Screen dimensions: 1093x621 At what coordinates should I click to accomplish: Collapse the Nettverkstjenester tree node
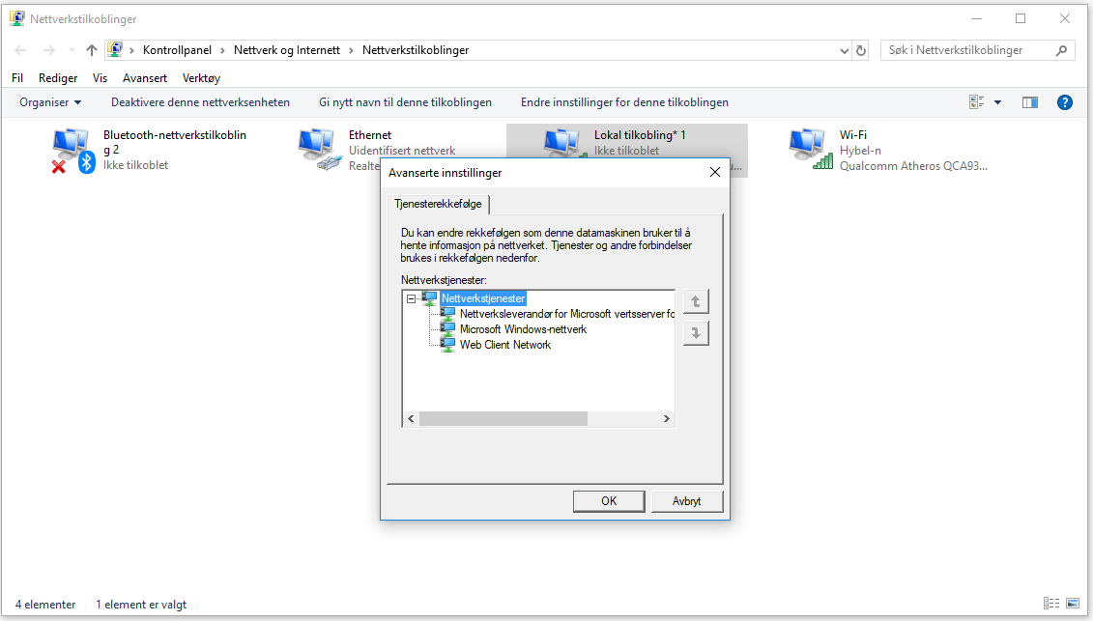(412, 299)
